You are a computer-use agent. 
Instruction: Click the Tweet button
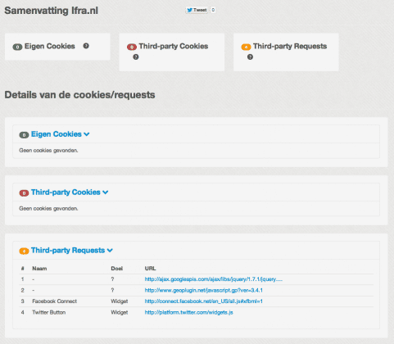pyautogui.click(x=197, y=10)
